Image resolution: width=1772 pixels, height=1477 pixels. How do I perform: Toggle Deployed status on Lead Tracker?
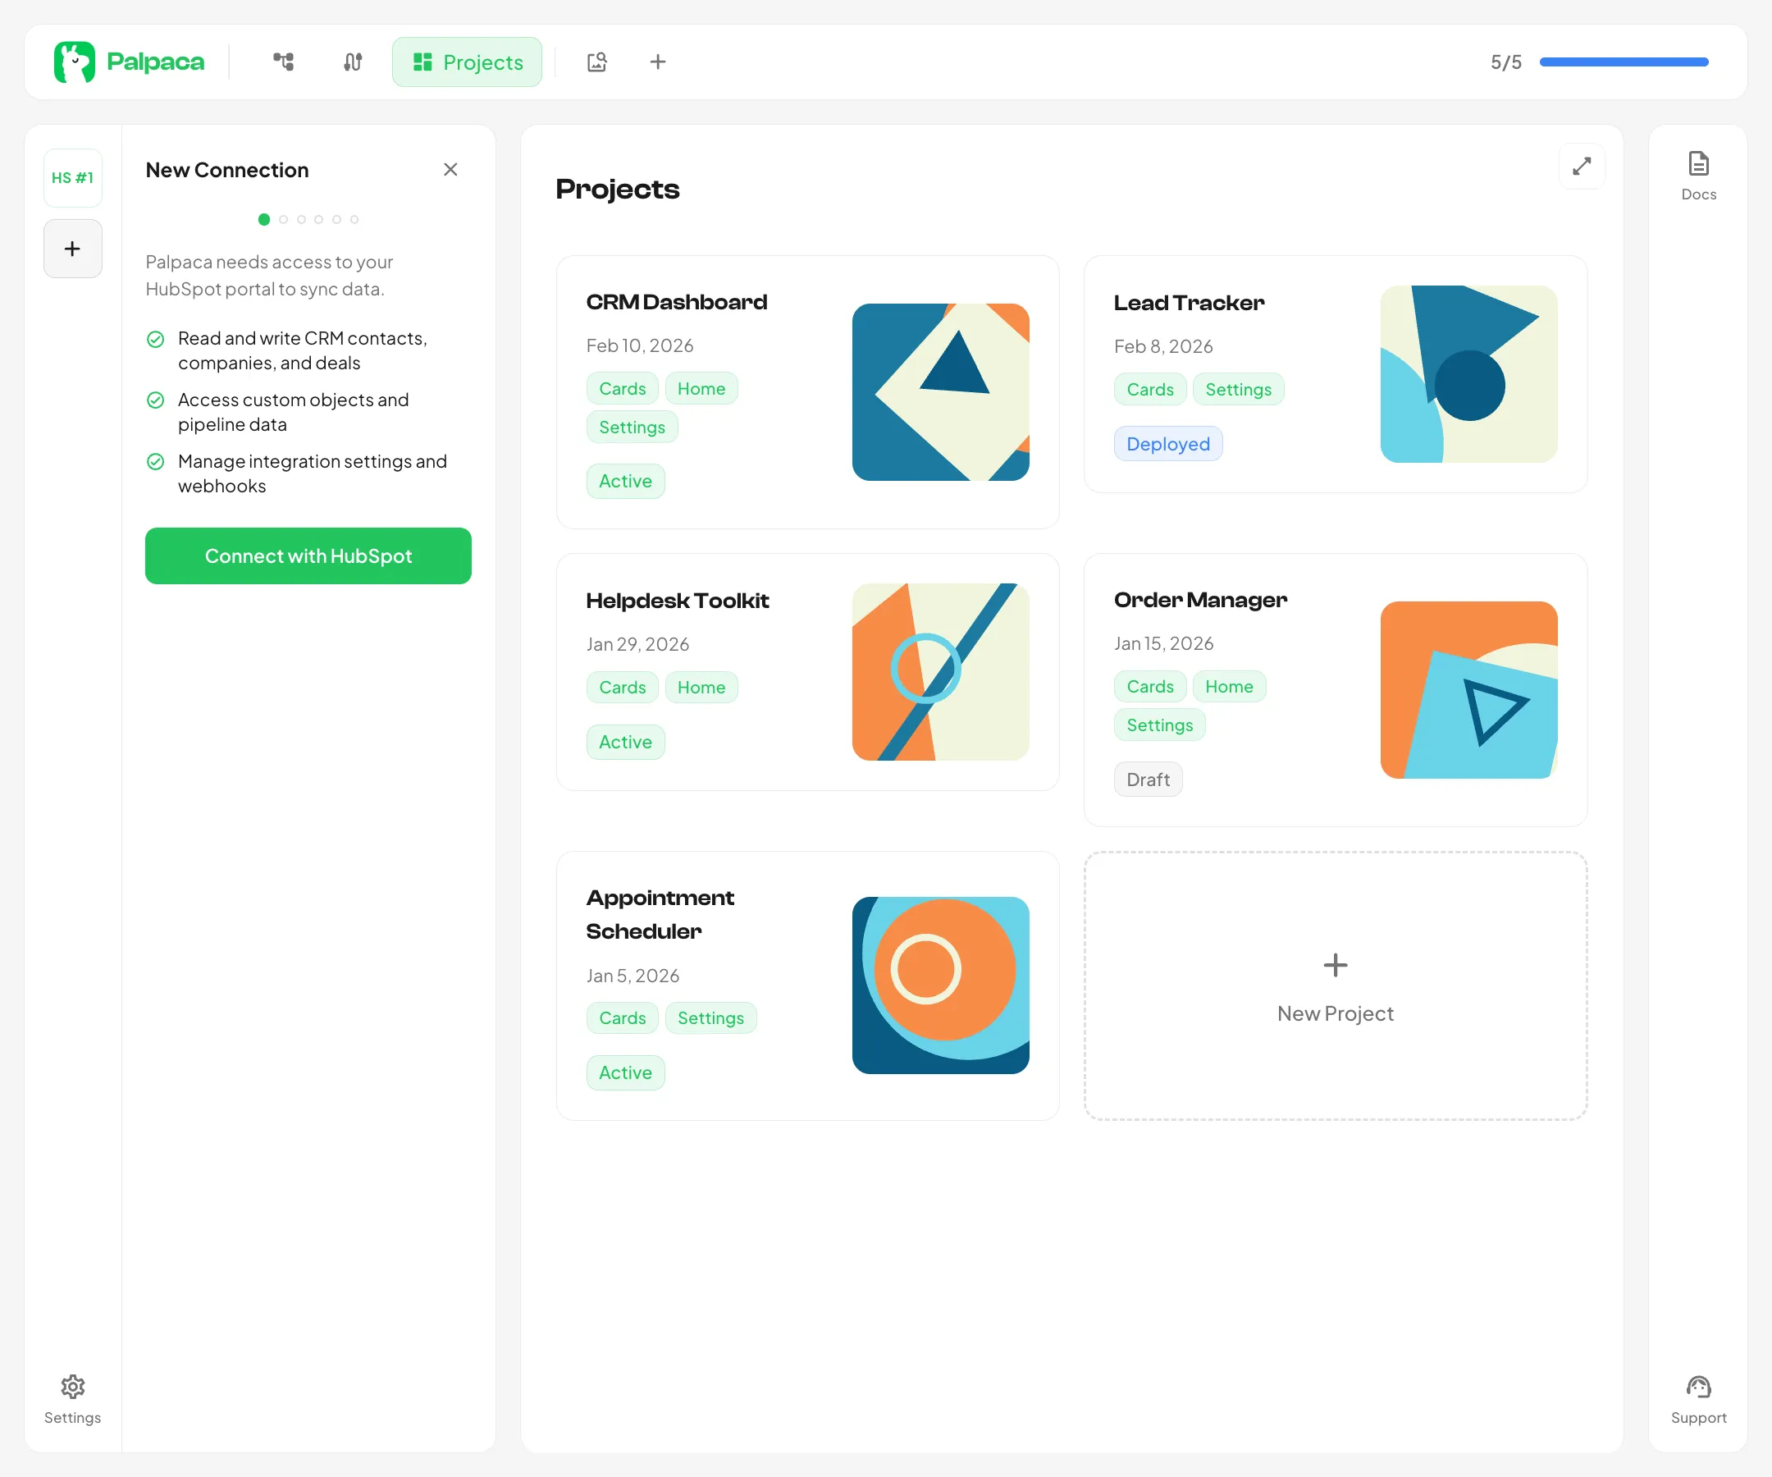[1168, 443]
